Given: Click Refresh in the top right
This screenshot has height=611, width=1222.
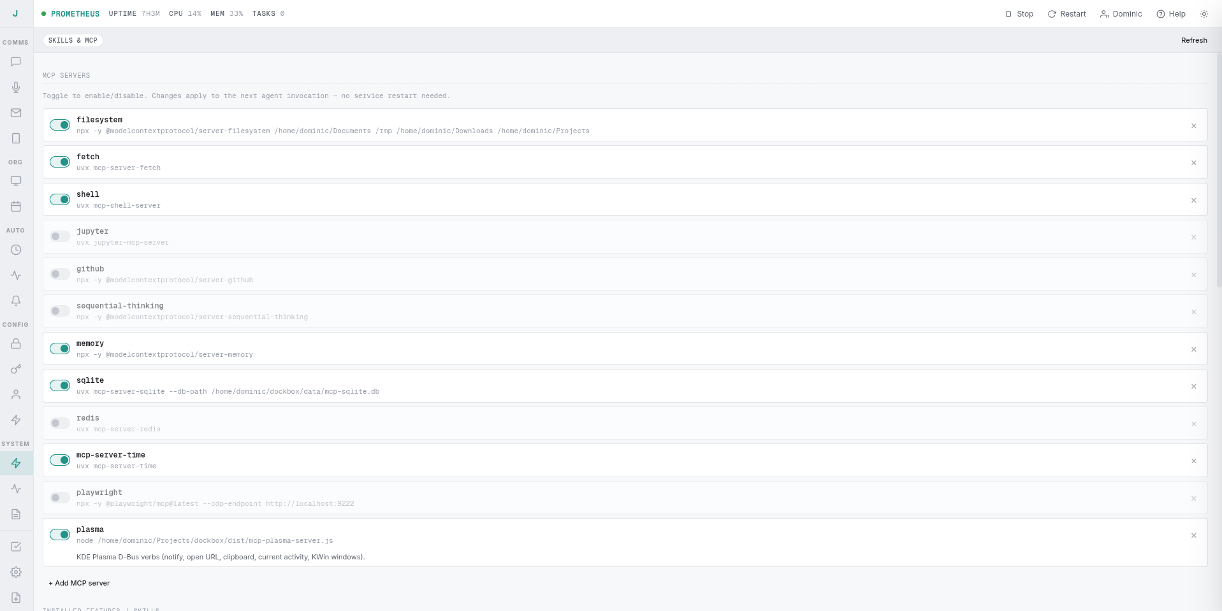Looking at the screenshot, I should pyautogui.click(x=1194, y=40).
